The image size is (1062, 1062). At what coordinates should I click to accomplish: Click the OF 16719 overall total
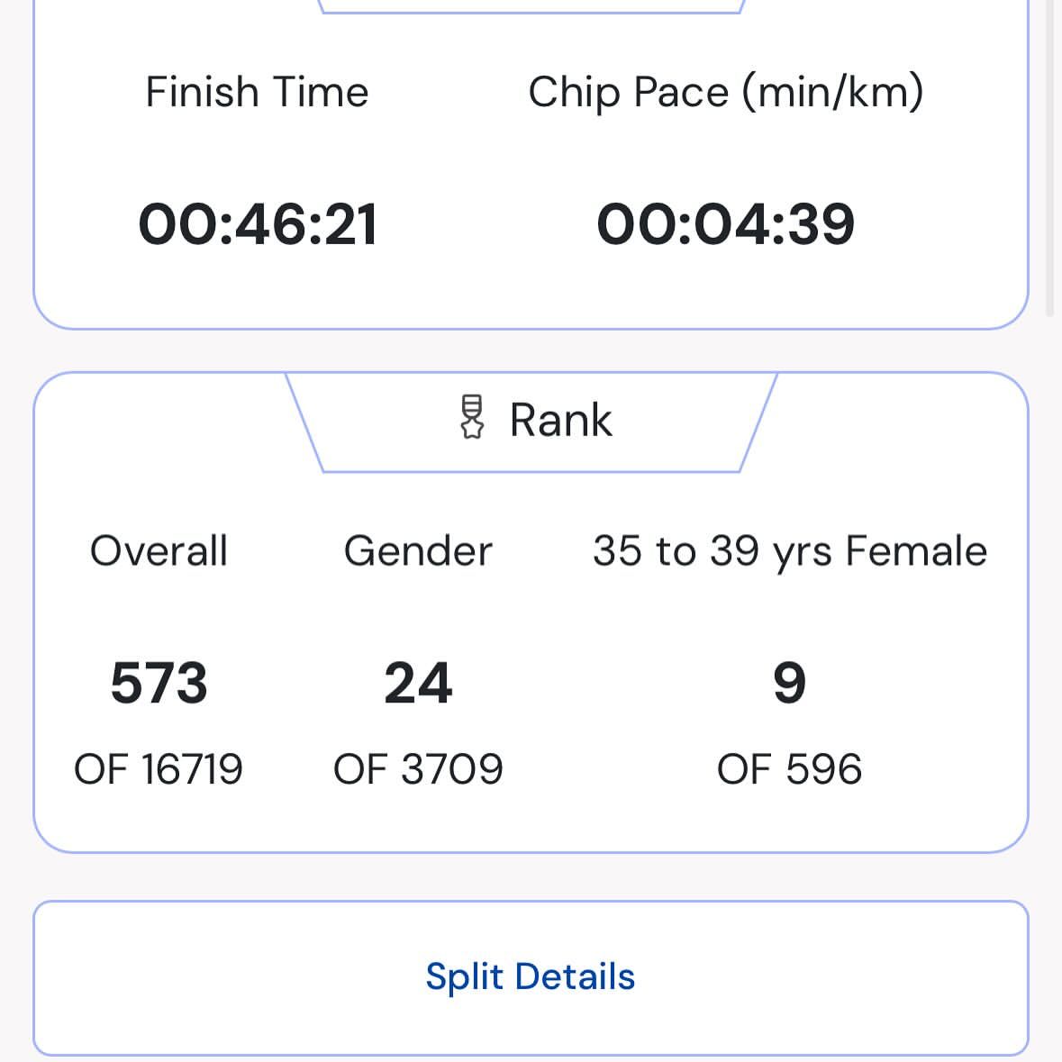pos(159,768)
